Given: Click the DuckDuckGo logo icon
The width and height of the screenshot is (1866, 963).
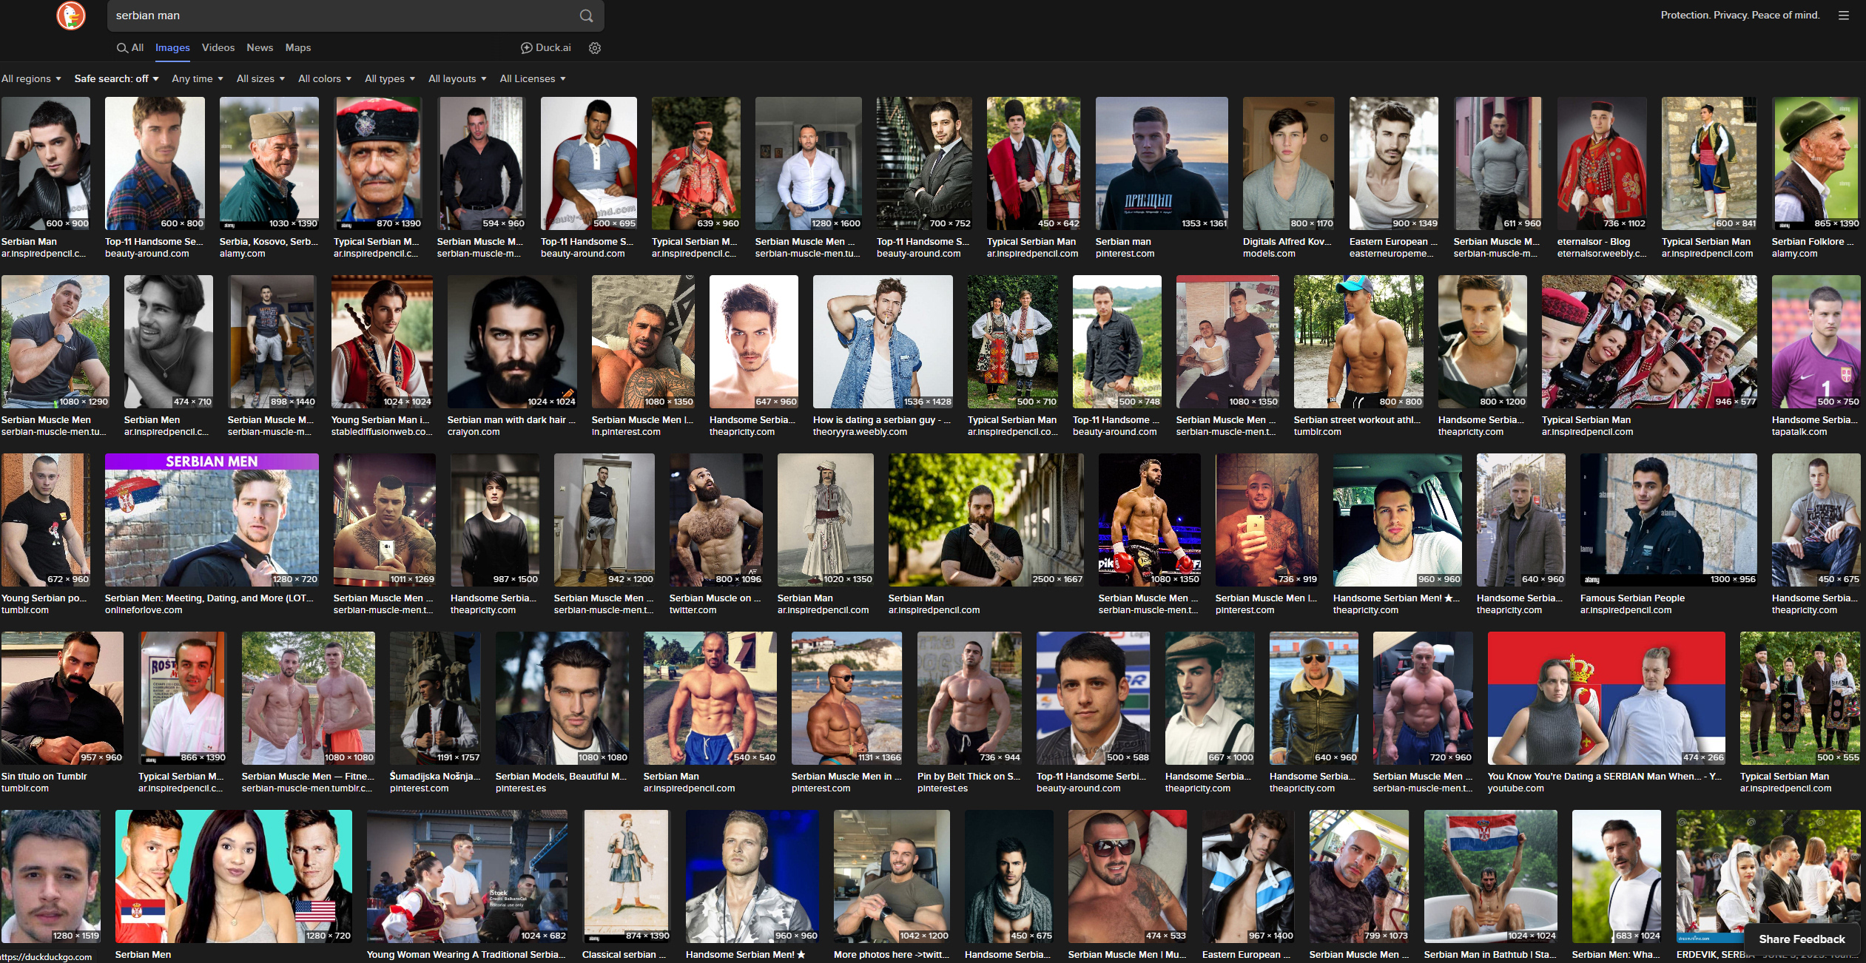Looking at the screenshot, I should (71, 16).
